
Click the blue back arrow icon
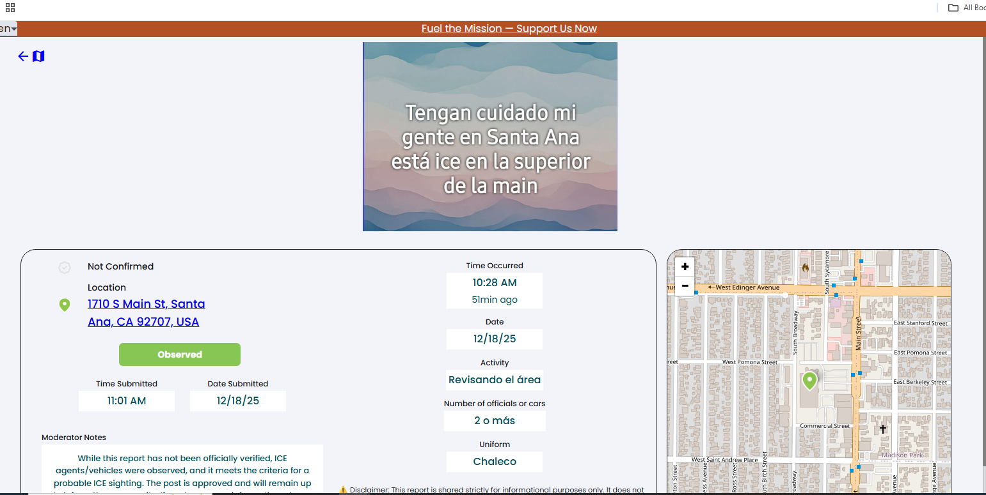coord(23,56)
